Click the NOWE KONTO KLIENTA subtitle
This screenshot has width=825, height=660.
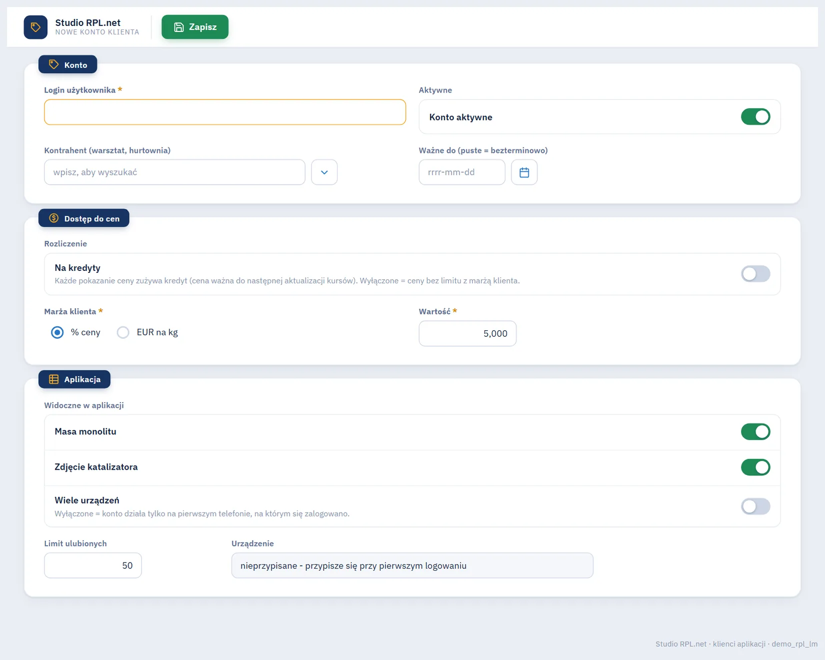tap(97, 32)
